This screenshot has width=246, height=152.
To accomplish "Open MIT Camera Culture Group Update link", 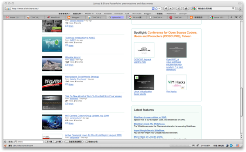I will point(87,116).
